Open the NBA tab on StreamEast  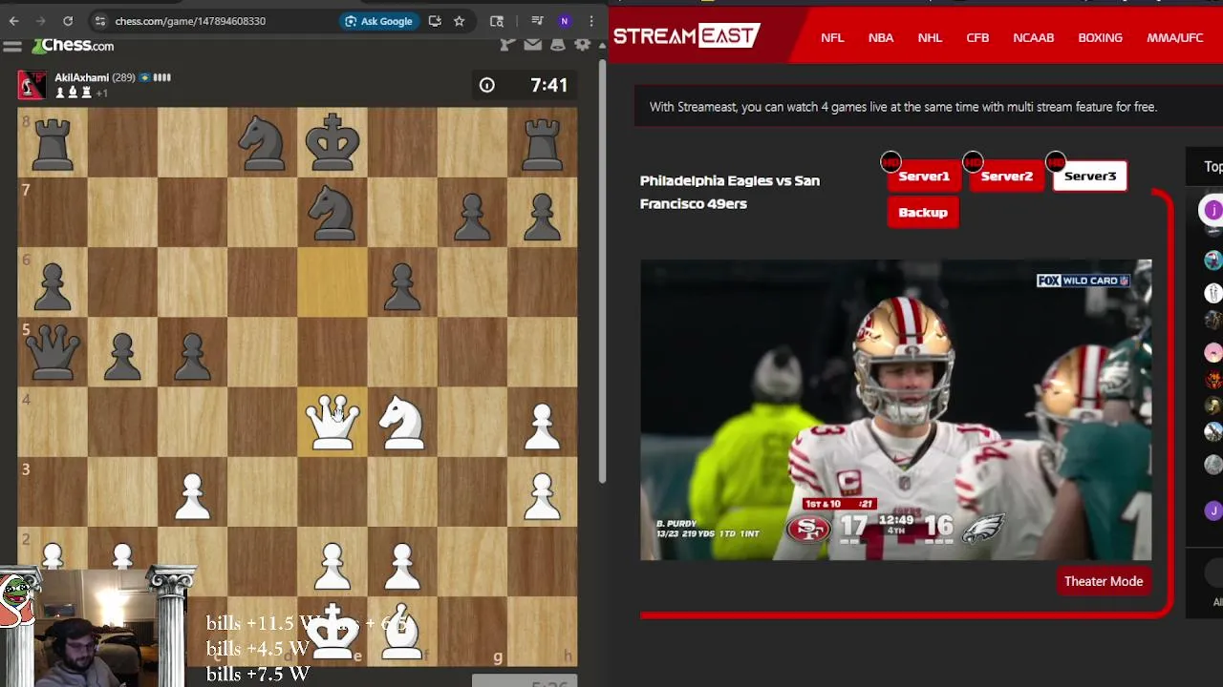[881, 37]
